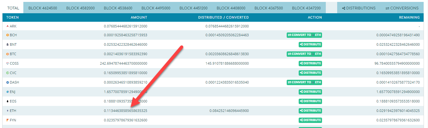
Task: Click the ENJ token icon
Action: click(x=8, y=92)
